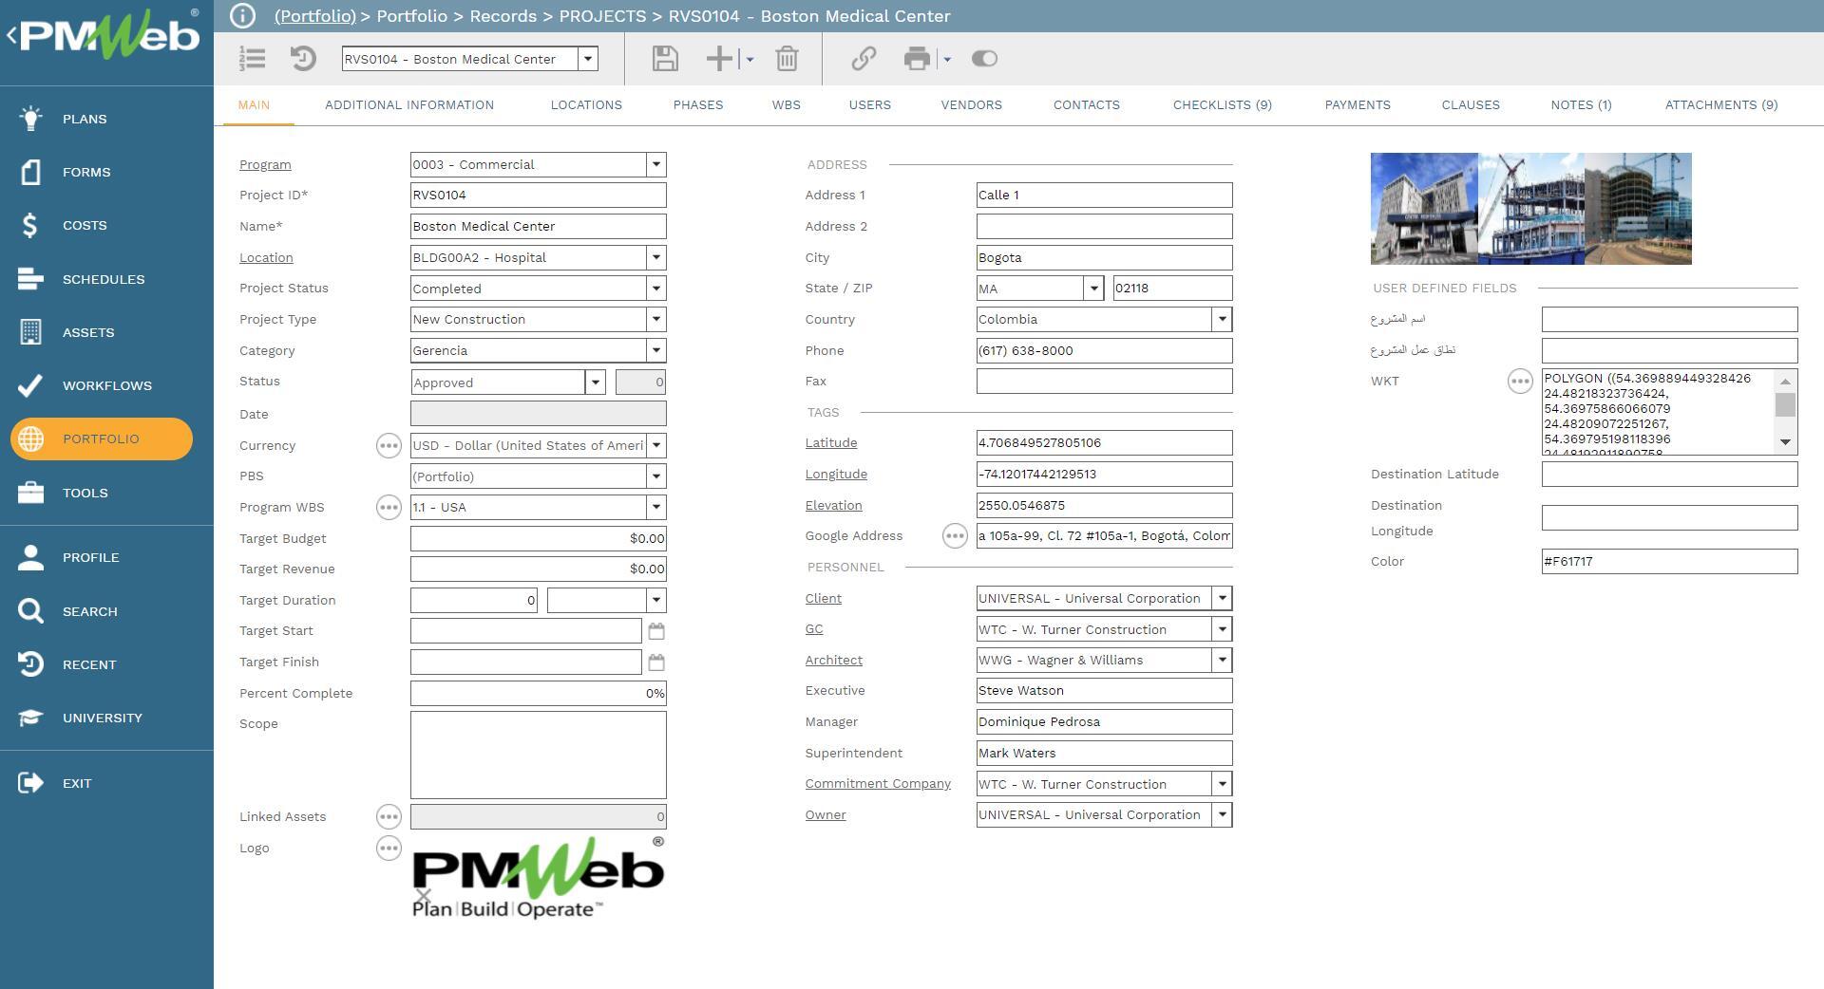Click the link chain icon

[864, 59]
